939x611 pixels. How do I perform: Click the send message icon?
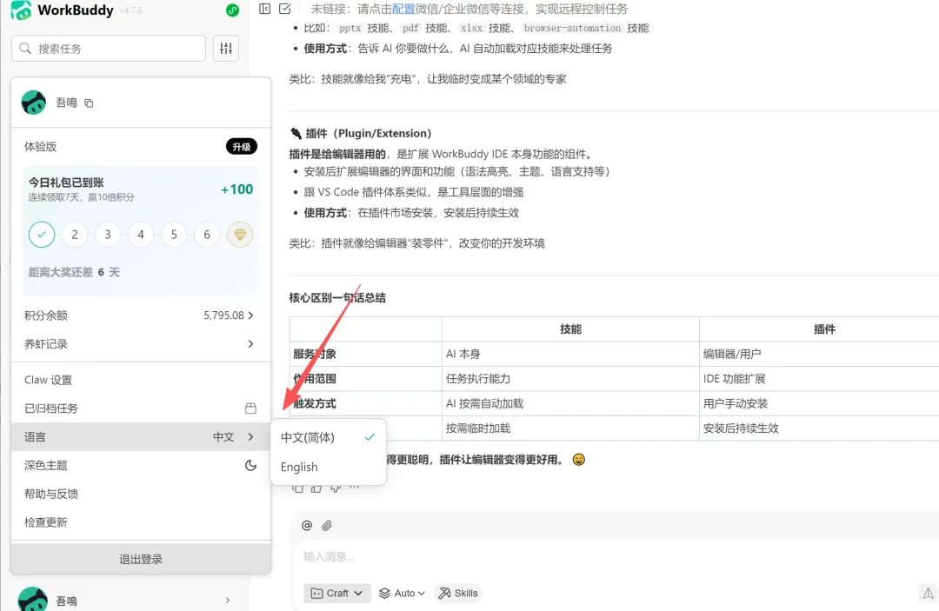pos(928,593)
